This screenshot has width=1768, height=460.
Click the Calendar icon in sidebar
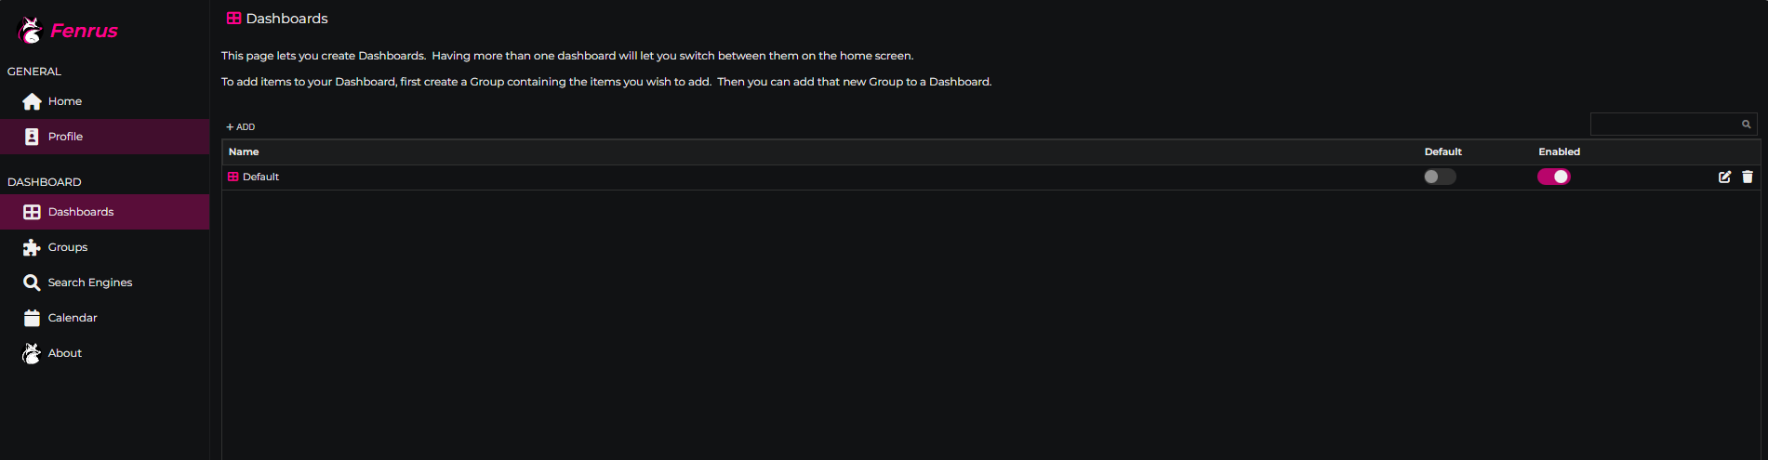point(32,318)
